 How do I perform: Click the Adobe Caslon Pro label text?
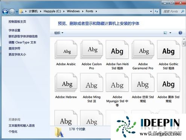point(91,66)
